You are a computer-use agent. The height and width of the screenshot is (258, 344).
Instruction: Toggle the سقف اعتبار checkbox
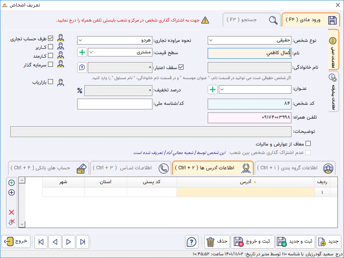tap(181, 67)
